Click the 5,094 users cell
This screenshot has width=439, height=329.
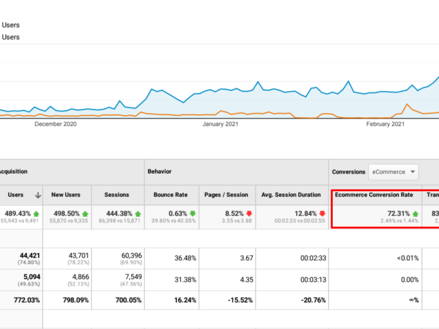[x=32, y=277]
